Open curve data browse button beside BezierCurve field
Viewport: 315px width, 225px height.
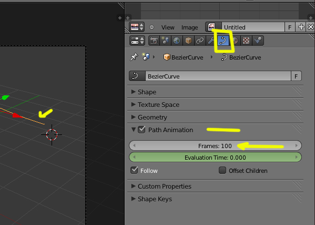[x=137, y=76]
